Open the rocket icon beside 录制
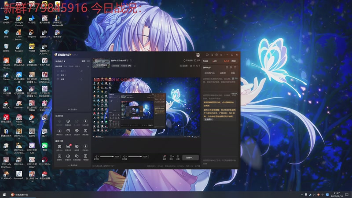Viewport: 352px width, 198px height. 164,157
